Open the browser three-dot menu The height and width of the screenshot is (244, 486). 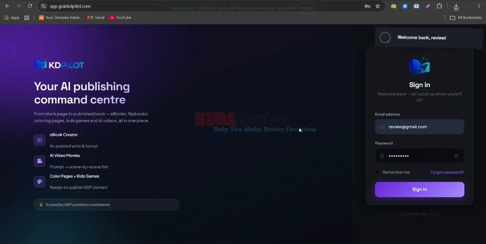click(x=479, y=6)
